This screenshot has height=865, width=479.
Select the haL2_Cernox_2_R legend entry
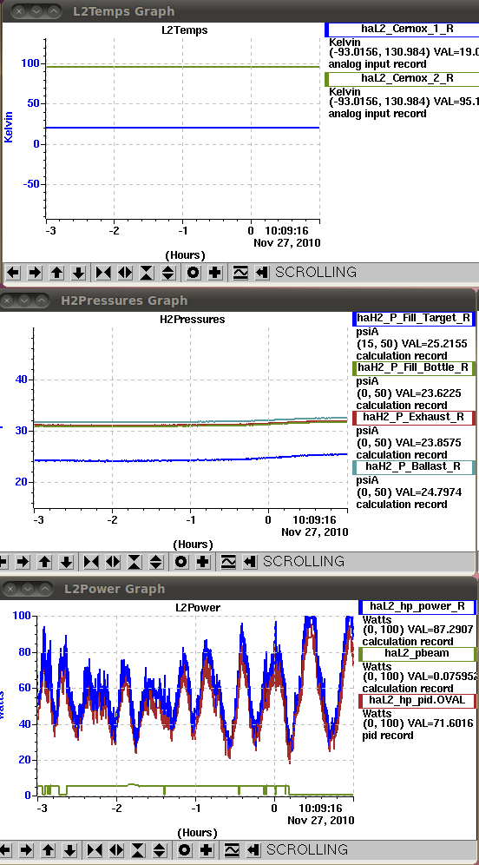404,78
